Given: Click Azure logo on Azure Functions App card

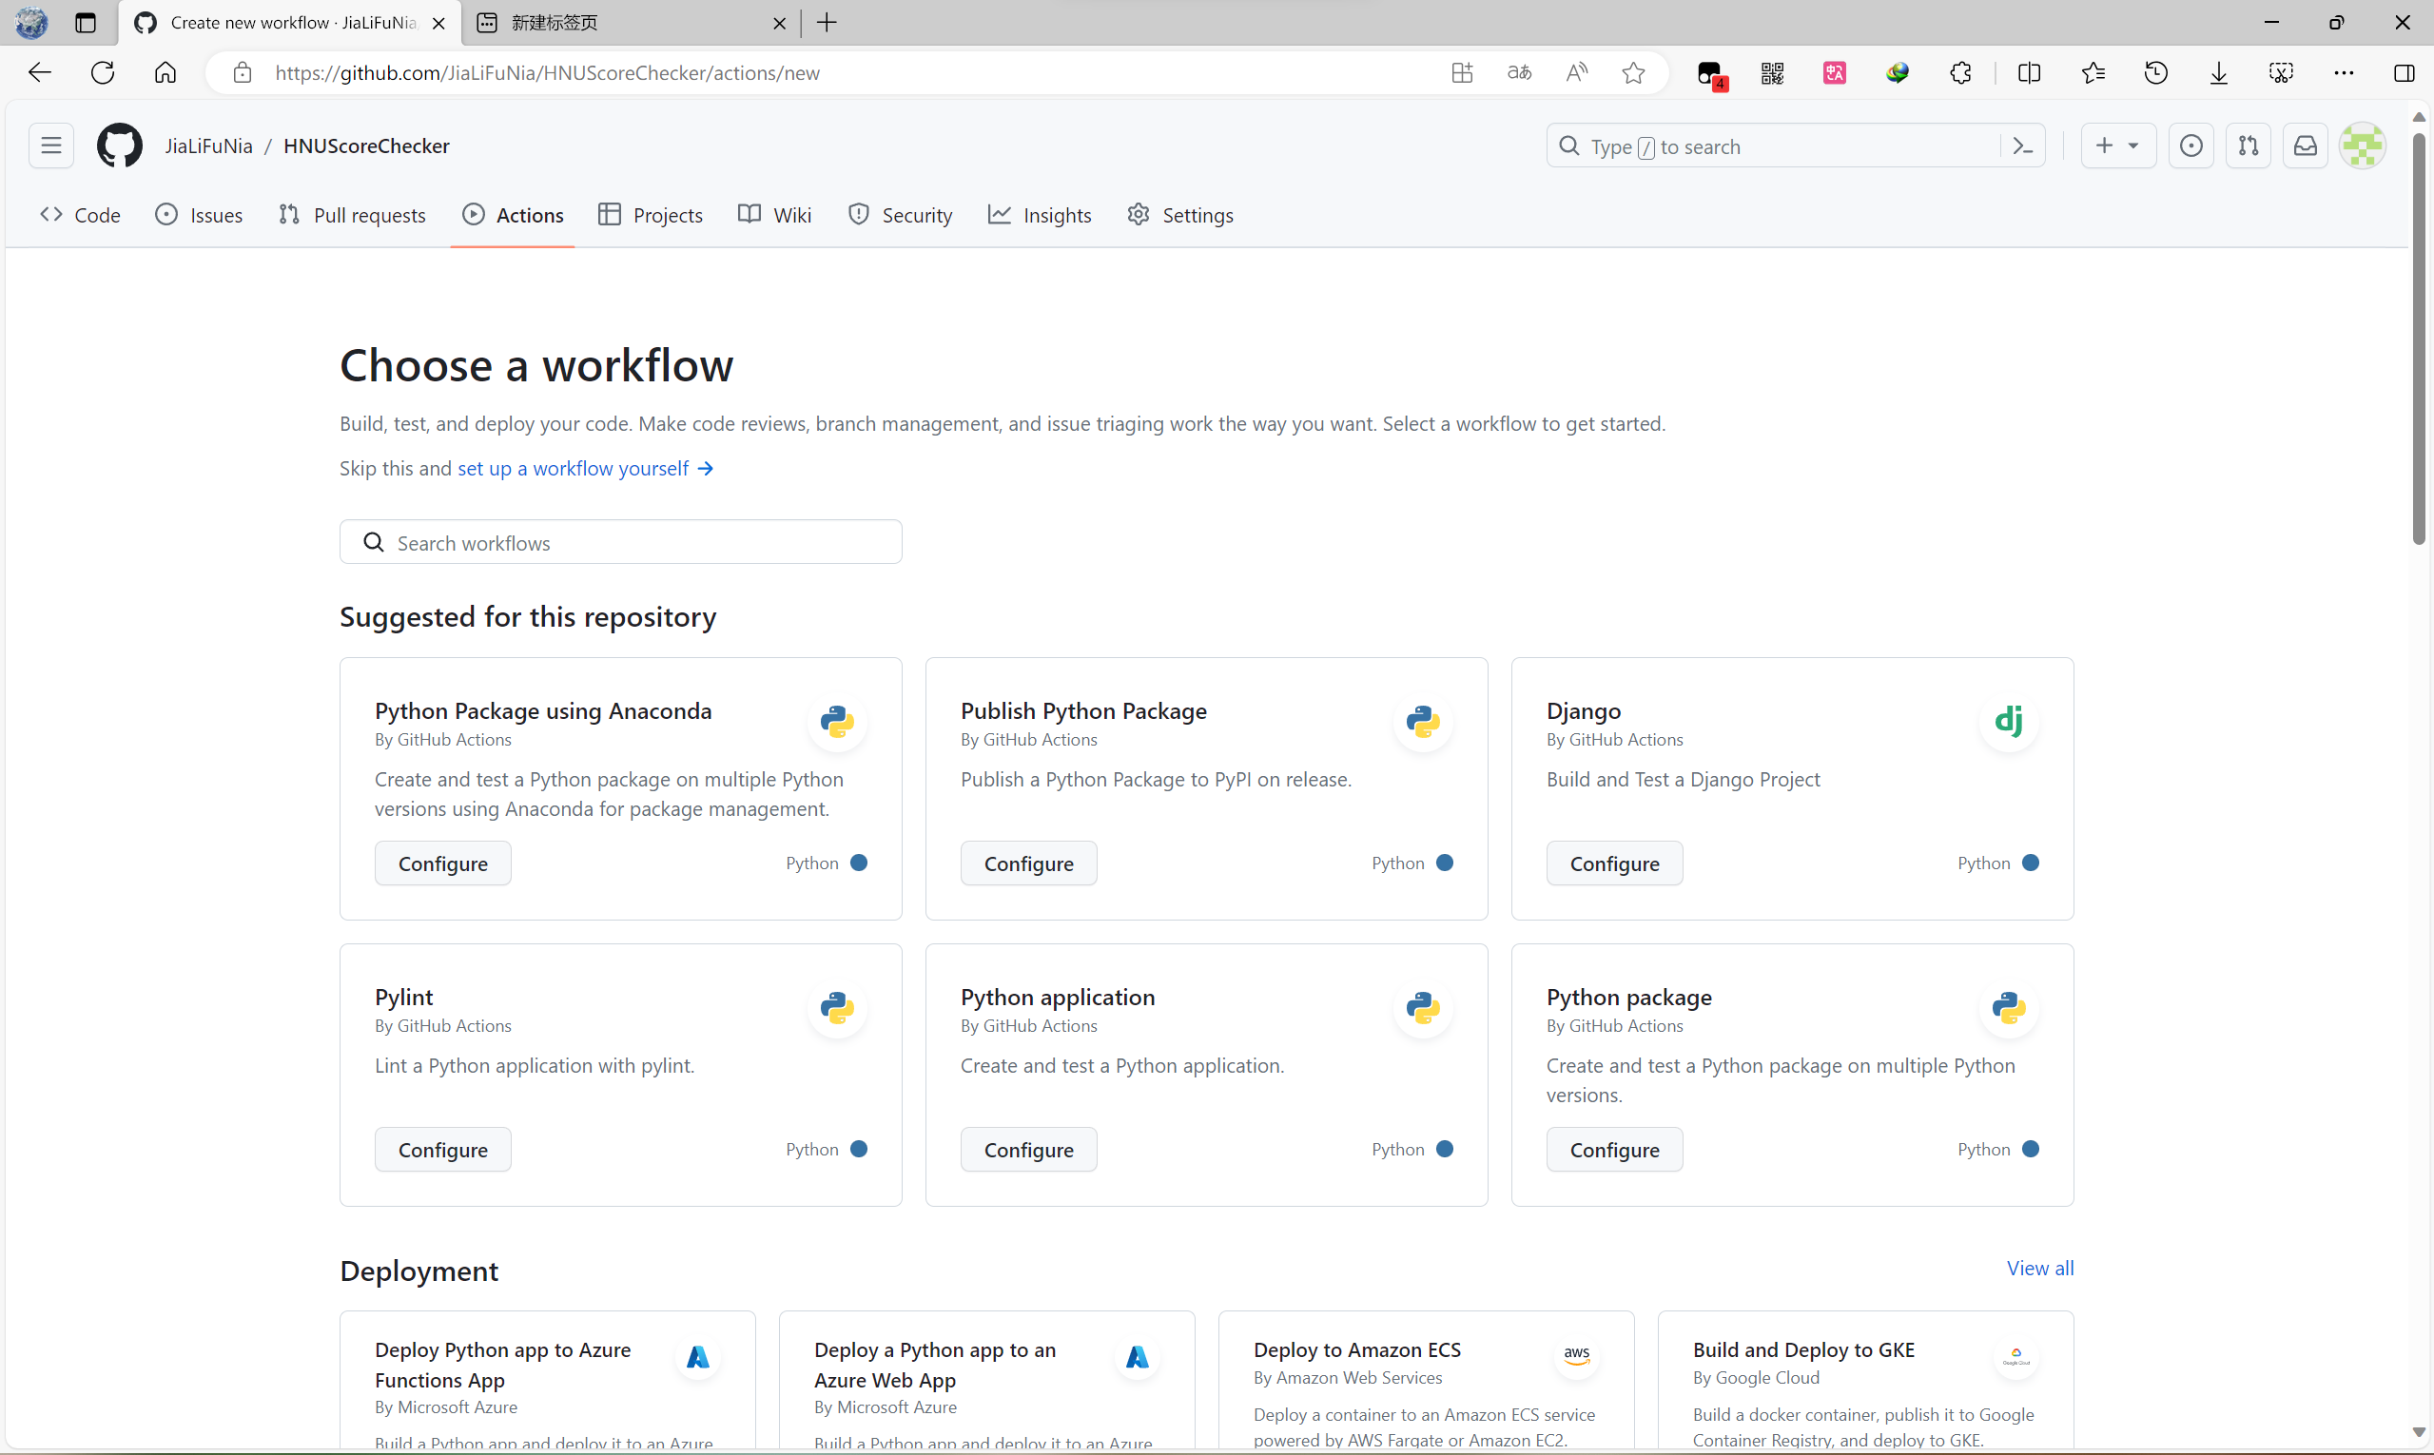Looking at the screenshot, I should tap(698, 1357).
